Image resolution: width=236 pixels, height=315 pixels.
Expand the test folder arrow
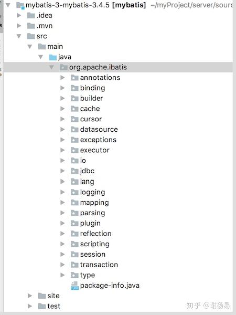[x=30, y=306]
